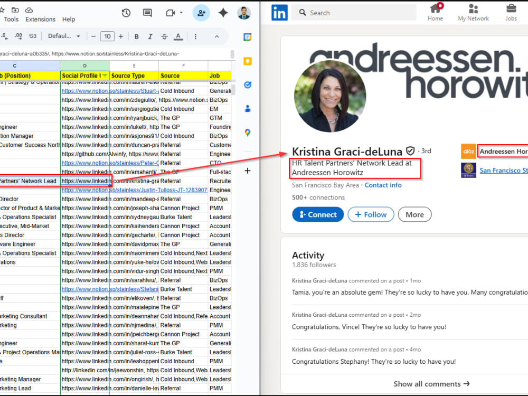
Task: Check cloud save status icon
Action: click(29, 10)
